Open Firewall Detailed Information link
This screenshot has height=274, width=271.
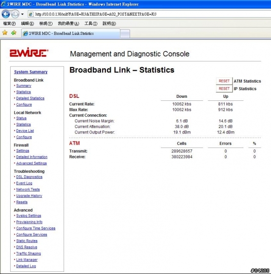click(32, 157)
